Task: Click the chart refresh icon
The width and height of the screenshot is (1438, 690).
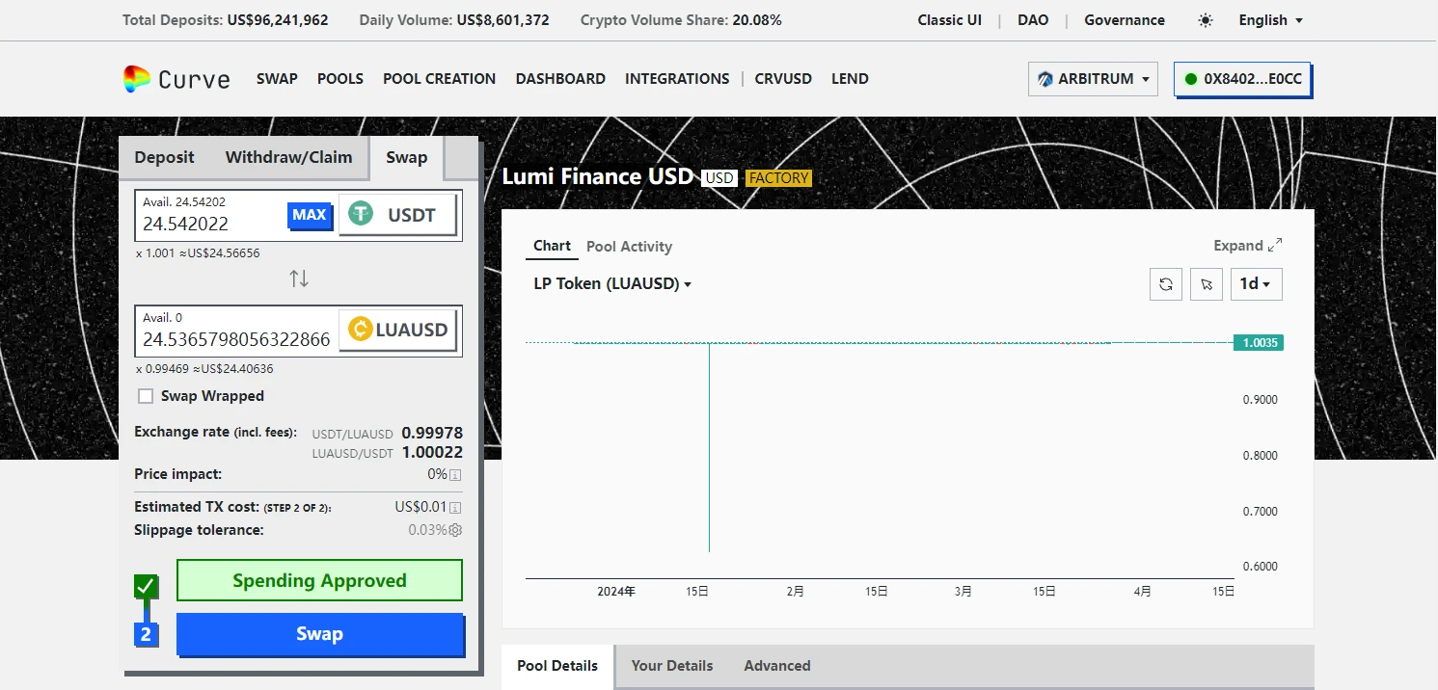Action: [1166, 284]
